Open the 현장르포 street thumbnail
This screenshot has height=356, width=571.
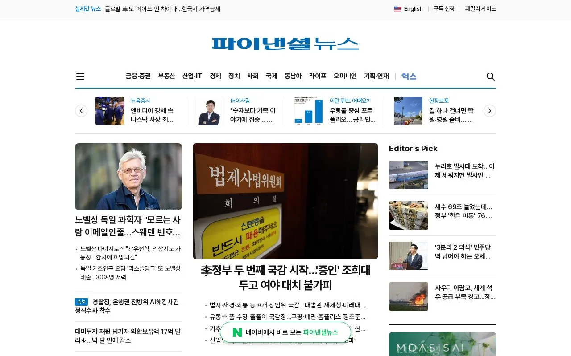point(408,111)
